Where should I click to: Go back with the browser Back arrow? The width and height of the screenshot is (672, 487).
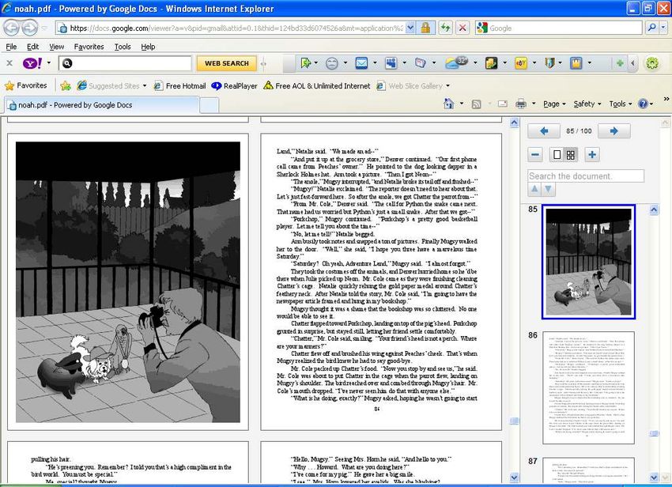coord(11,28)
